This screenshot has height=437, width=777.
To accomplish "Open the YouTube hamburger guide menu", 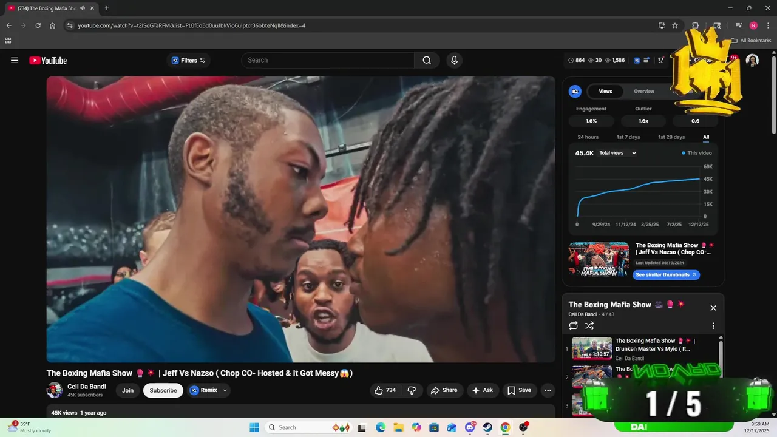I will click(15, 60).
